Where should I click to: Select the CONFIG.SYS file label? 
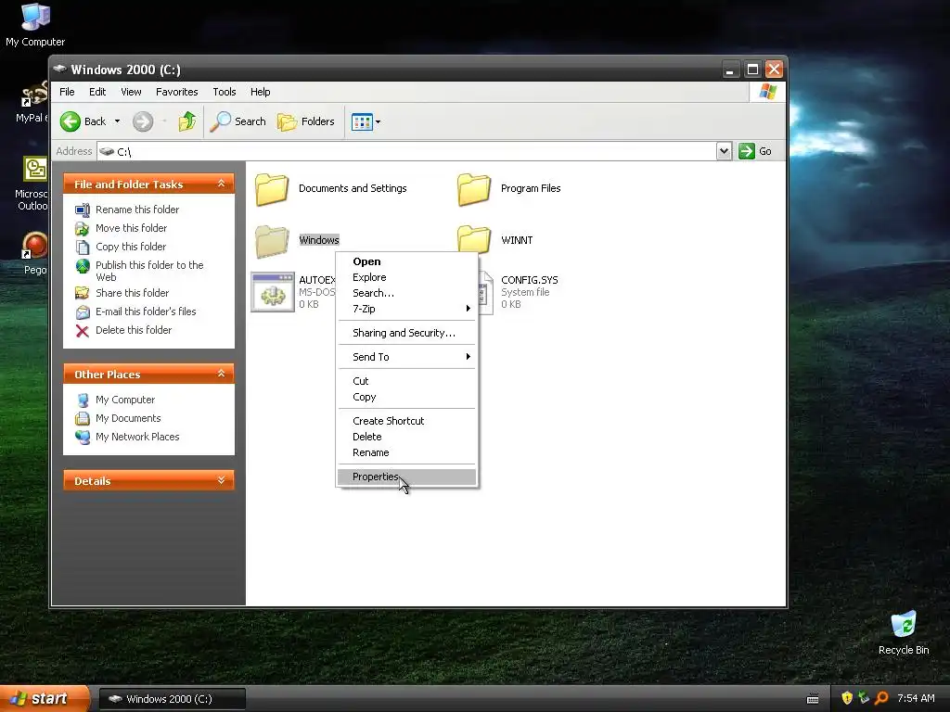[x=530, y=280]
